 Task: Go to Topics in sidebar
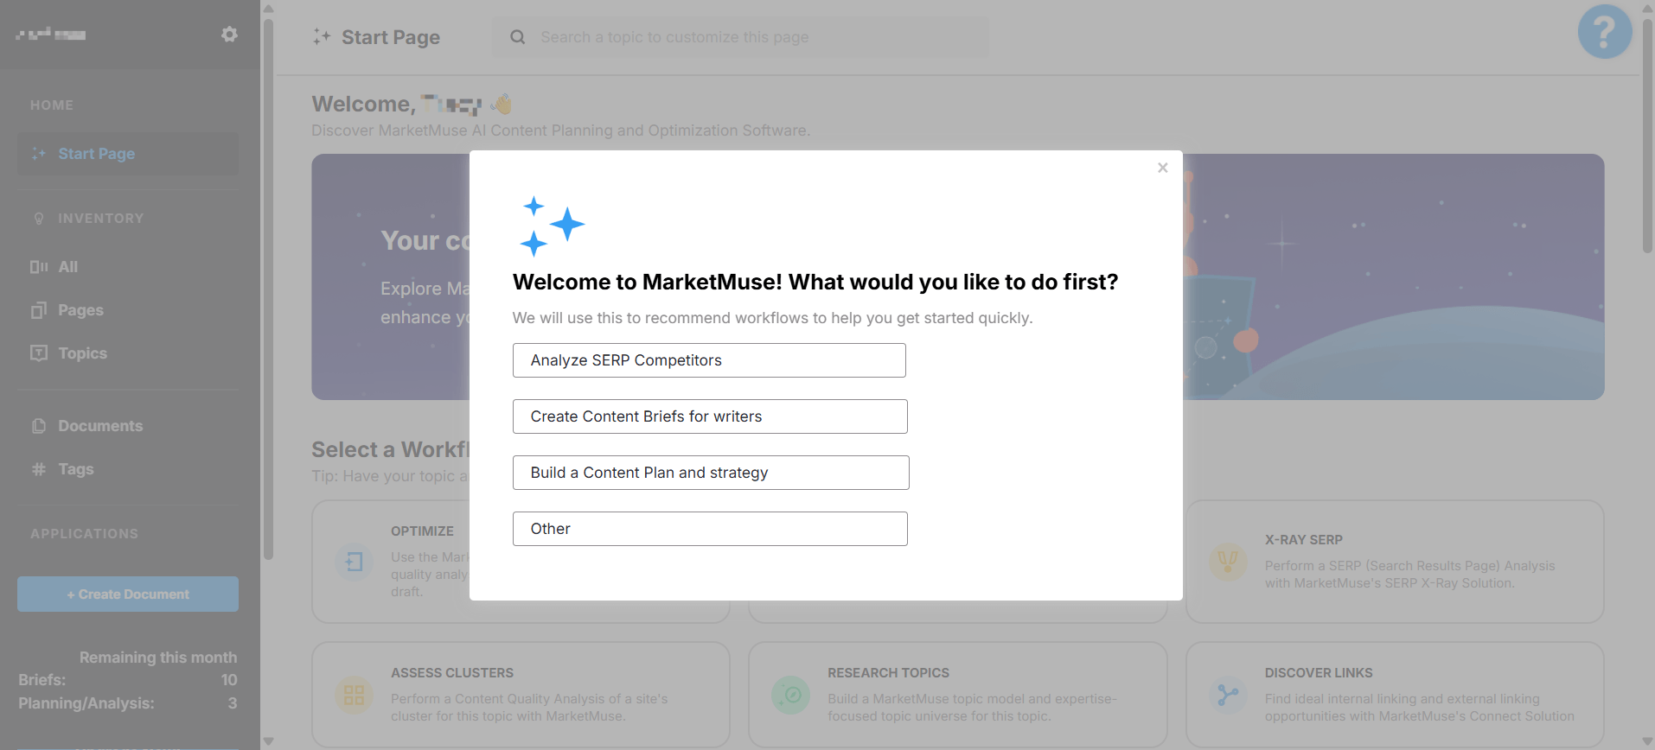tap(82, 353)
